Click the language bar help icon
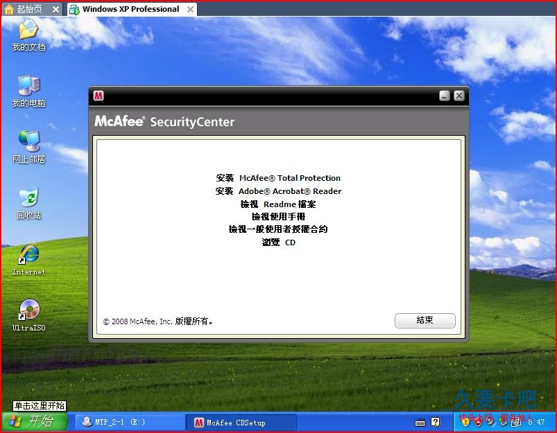557x433 pixels. 435,422
